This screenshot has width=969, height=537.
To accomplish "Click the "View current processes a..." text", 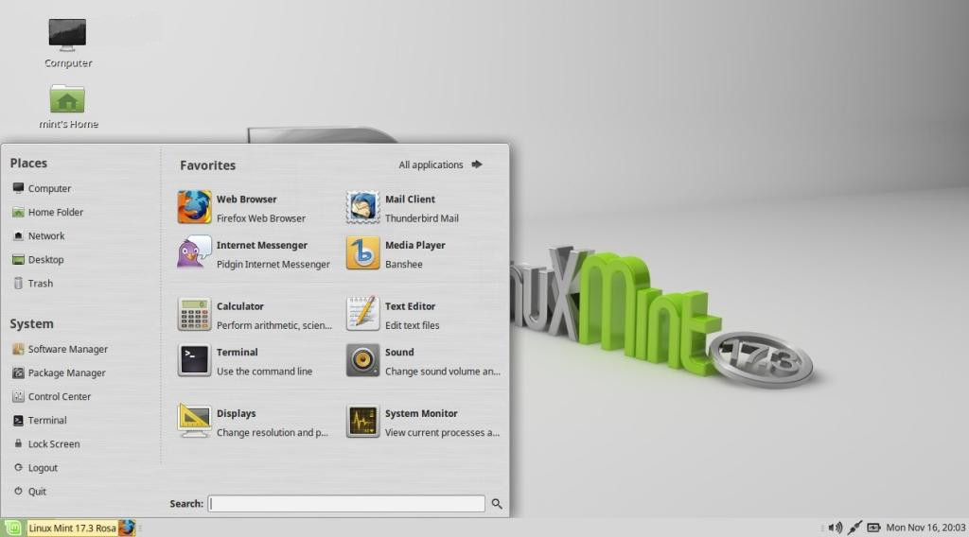I will (x=442, y=433).
